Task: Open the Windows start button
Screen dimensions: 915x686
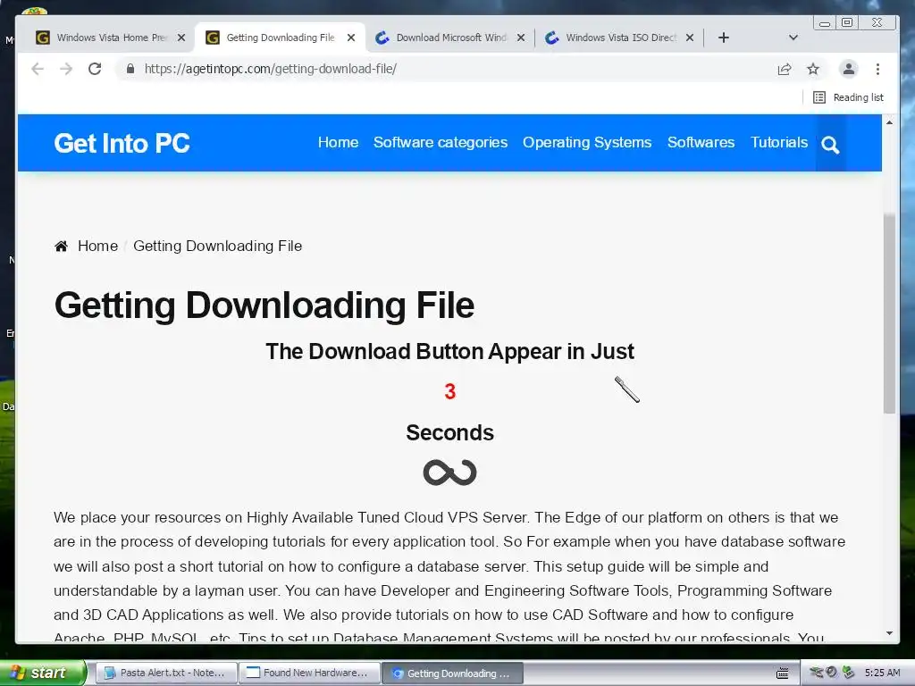Action: click(x=43, y=673)
